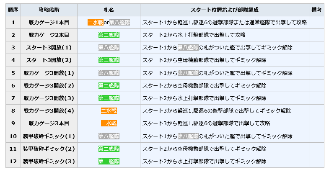Click orange 二水戦 tag in row 8
This screenshot has height=172, width=329.
109,110
